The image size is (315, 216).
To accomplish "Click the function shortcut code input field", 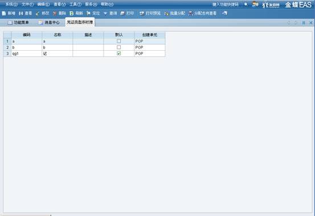I will click(x=226, y=5).
